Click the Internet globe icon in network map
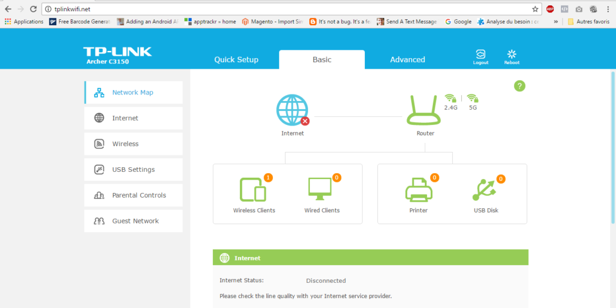616x308 pixels. pos(292,110)
